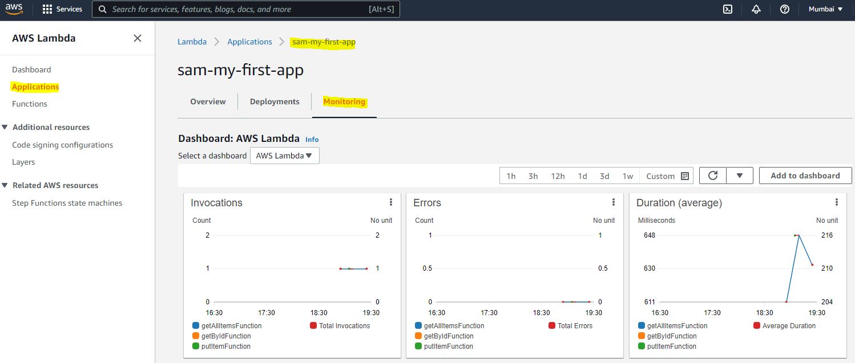Toggle the getAllItemsFunction legend swatch in Invocations
The height and width of the screenshot is (363, 855).
196,326
